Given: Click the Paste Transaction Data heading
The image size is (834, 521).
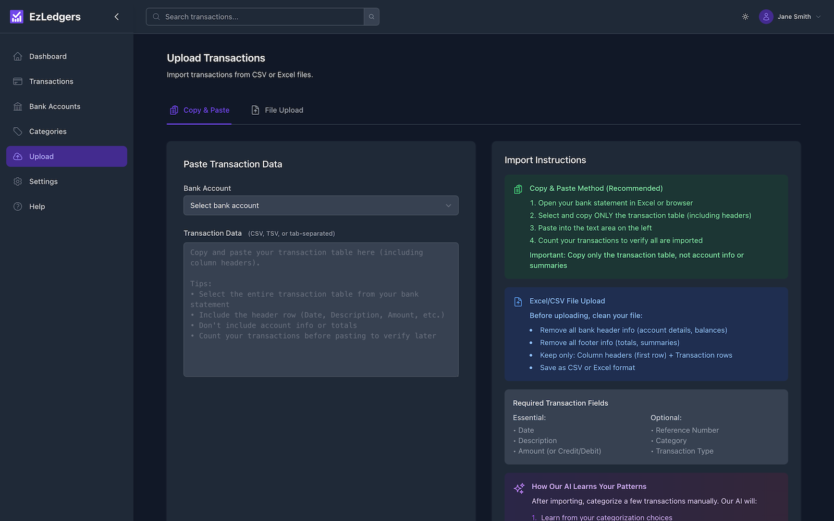Looking at the screenshot, I should point(232,164).
